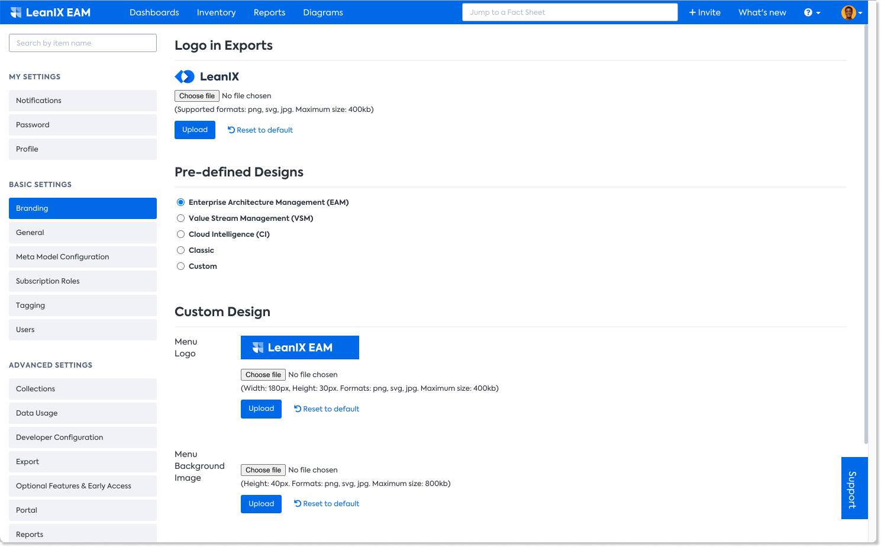Choose file for Menu Background Image
881x547 pixels.
tap(263, 470)
